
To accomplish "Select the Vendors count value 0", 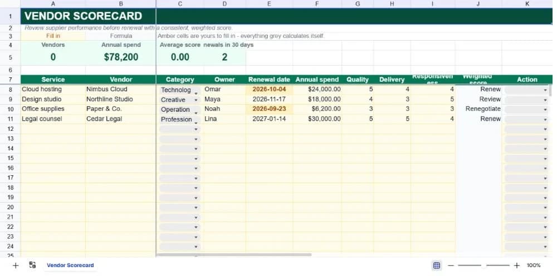I will click(53, 57).
